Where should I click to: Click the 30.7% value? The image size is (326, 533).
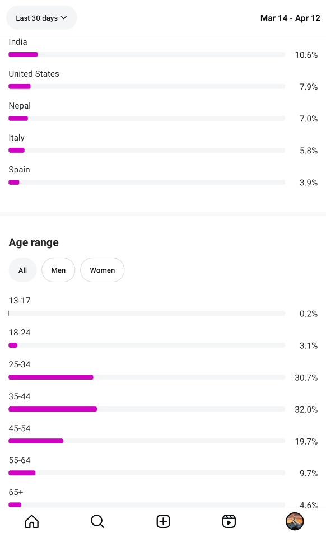click(306, 378)
